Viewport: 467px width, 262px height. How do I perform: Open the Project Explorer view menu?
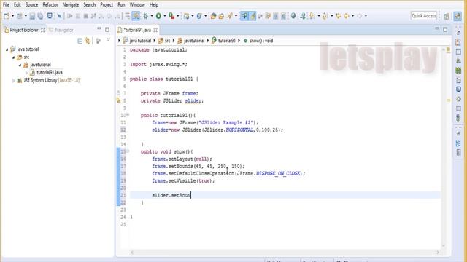click(108, 40)
